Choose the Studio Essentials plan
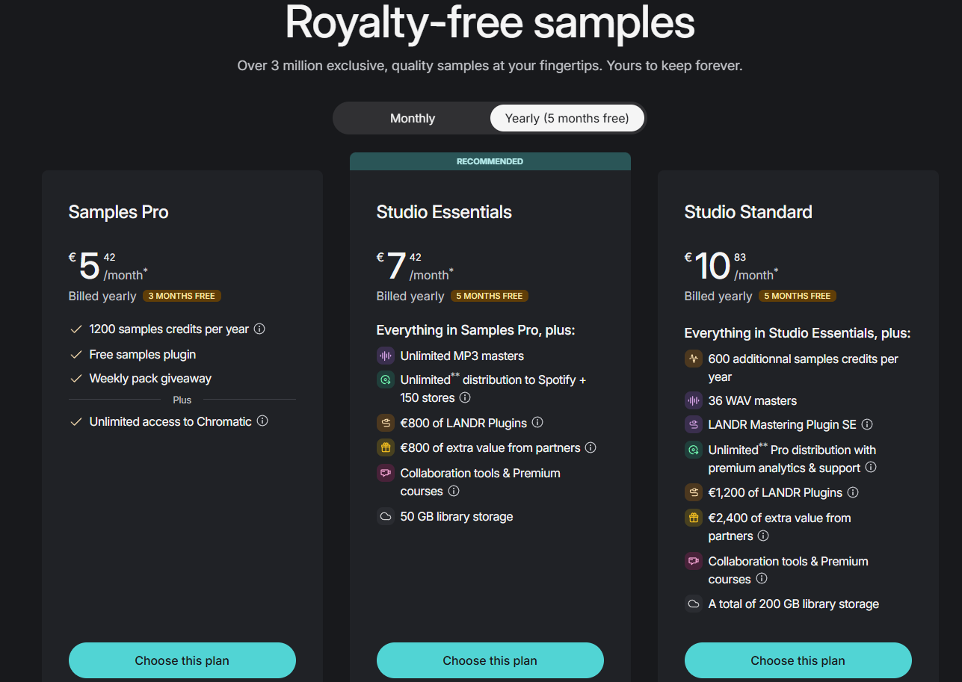962x682 pixels. pyautogui.click(x=490, y=660)
